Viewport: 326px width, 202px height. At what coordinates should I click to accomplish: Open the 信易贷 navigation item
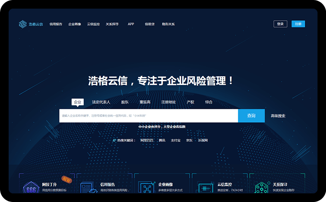(x=150, y=24)
